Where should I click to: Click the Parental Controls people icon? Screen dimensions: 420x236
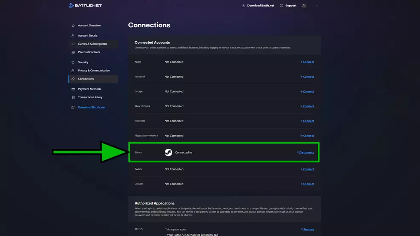click(x=73, y=52)
